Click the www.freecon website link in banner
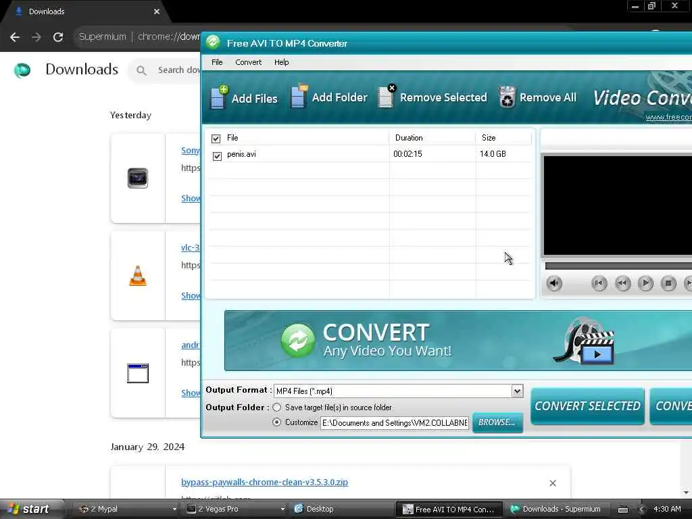The height and width of the screenshot is (519, 692). coord(668,117)
